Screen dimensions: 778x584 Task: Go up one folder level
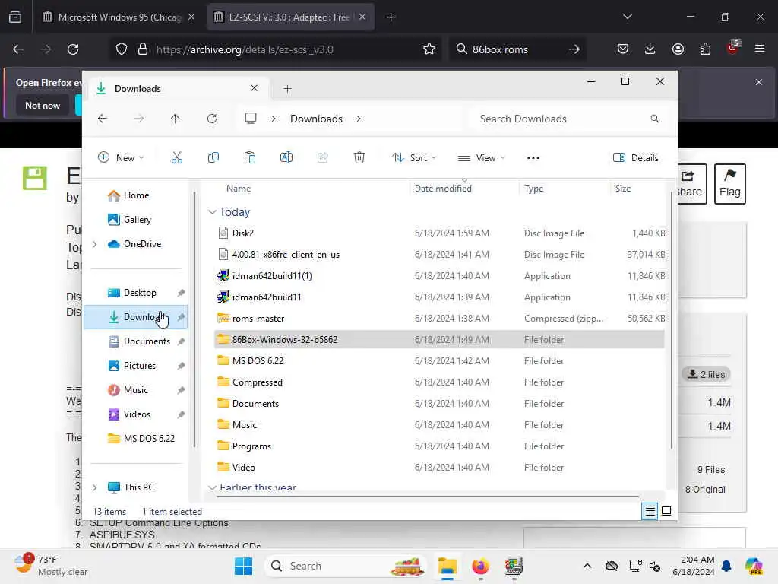[x=176, y=119]
